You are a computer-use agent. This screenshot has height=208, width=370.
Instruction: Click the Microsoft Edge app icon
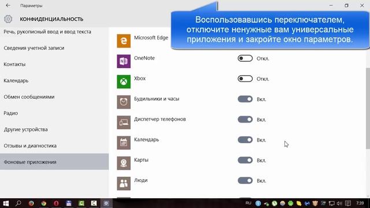coord(124,41)
